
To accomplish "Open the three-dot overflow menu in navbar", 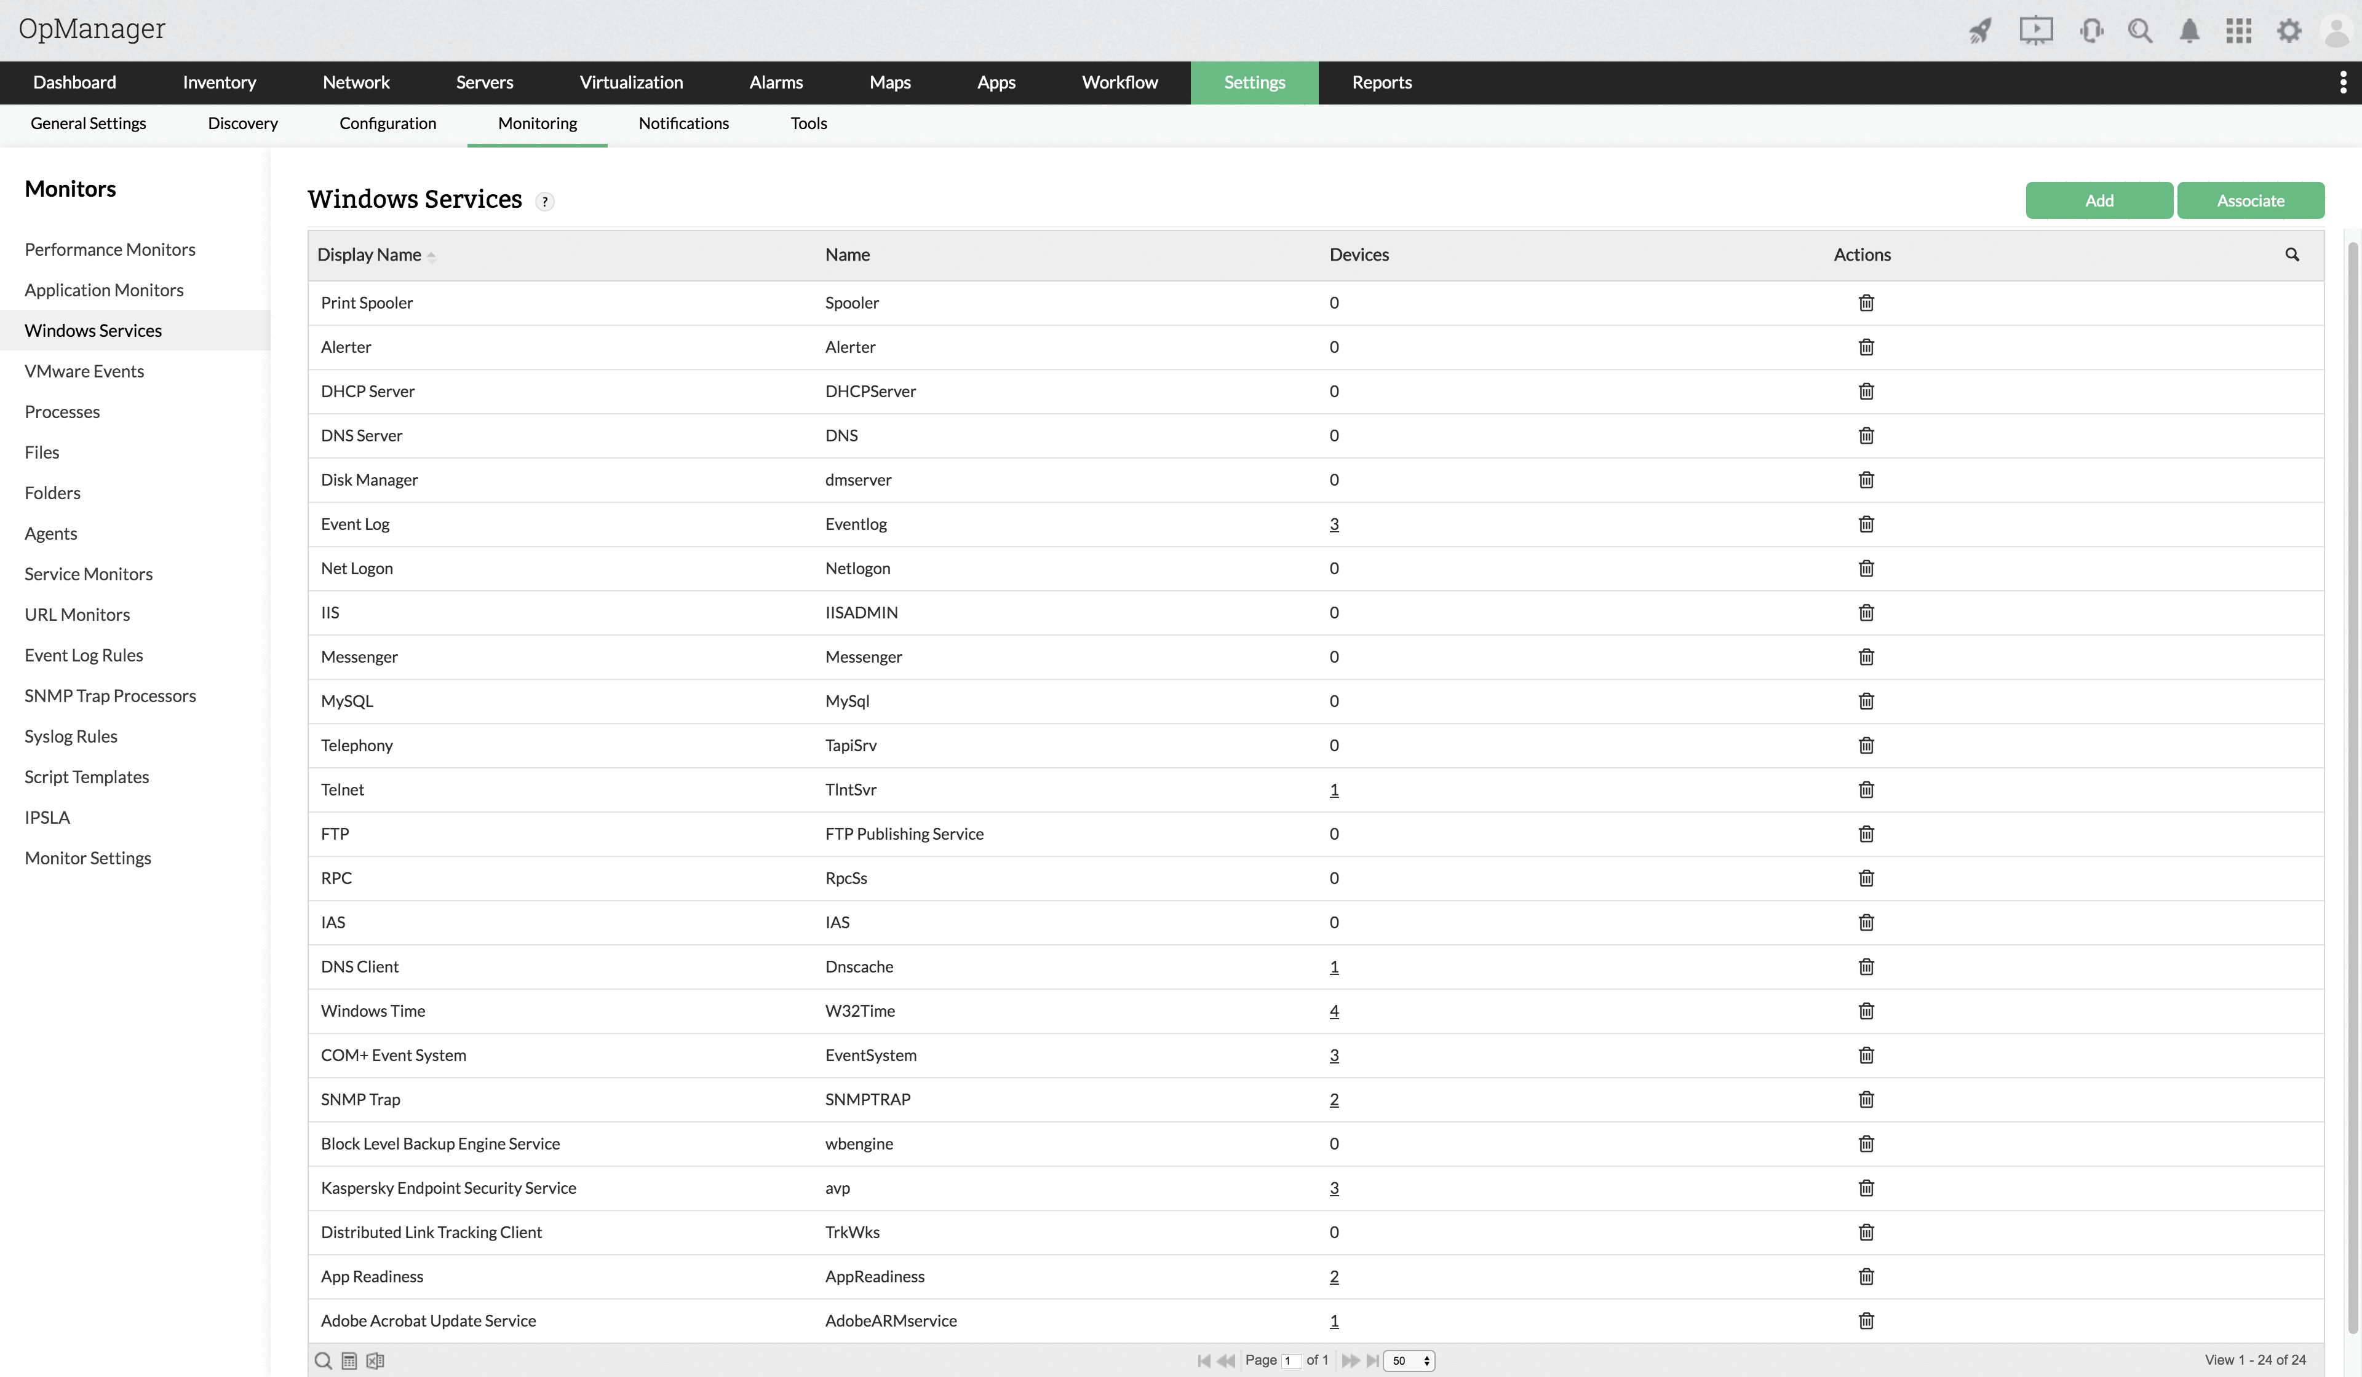I will click(2342, 82).
